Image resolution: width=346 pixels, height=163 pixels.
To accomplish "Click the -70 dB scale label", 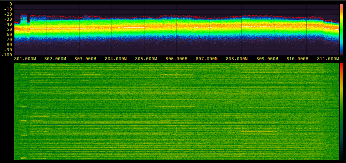I will (8, 39).
